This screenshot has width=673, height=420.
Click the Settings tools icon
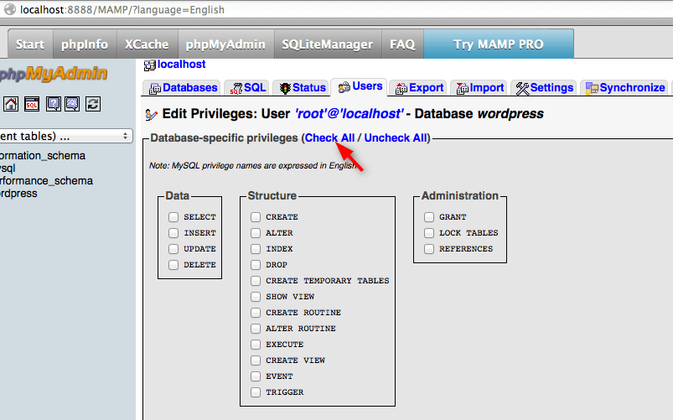click(522, 89)
